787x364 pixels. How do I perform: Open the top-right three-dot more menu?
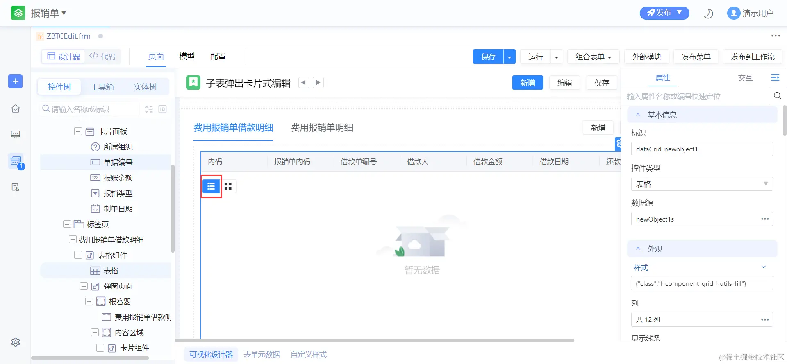pyautogui.click(x=776, y=36)
